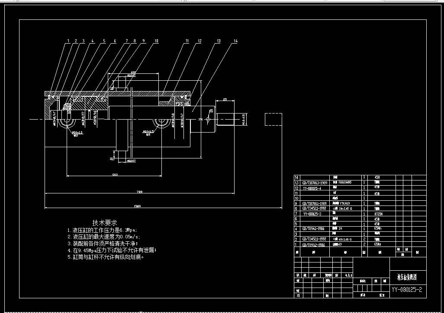444x313 pixels.
Task: Click balloon callout number 6 above drawing
Action: [115, 41]
